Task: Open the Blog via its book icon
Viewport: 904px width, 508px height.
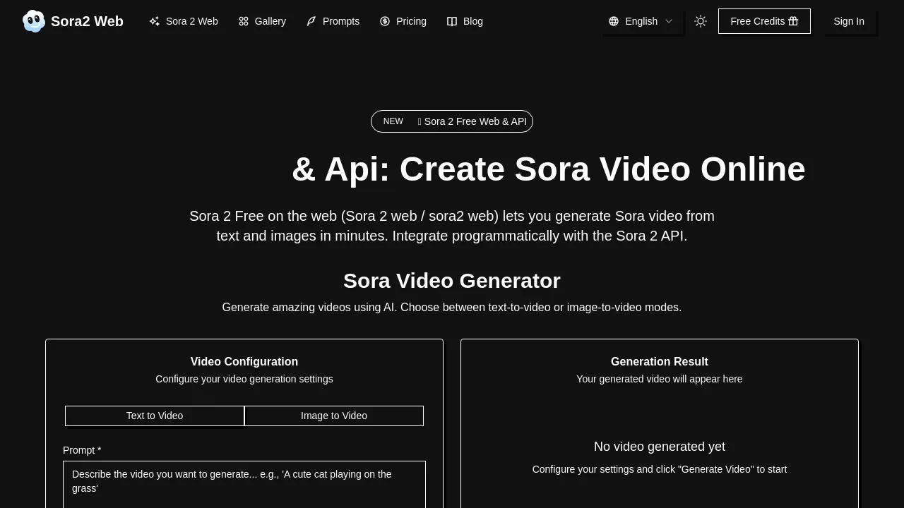Action: pos(451,21)
